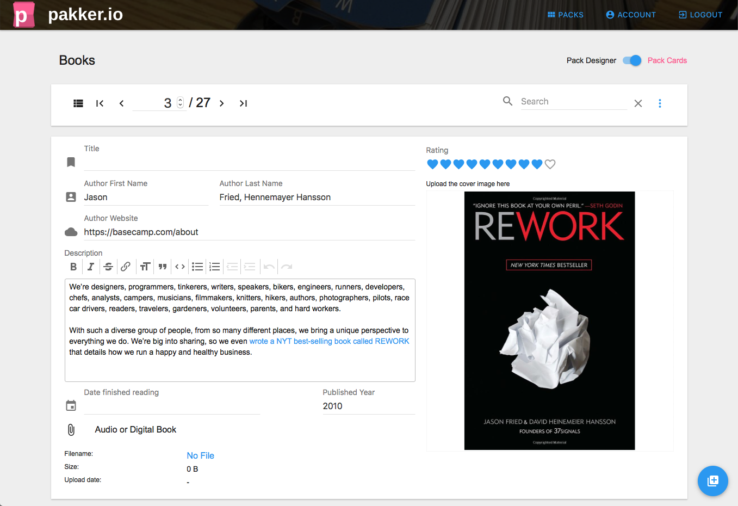Apply strikethrough formatting
The height and width of the screenshot is (506, 738).
point(108,267)
